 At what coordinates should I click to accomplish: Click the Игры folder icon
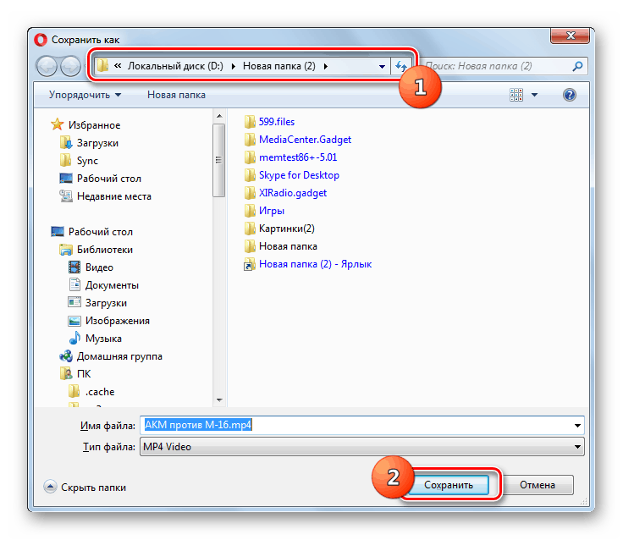(x=250, y=211)
